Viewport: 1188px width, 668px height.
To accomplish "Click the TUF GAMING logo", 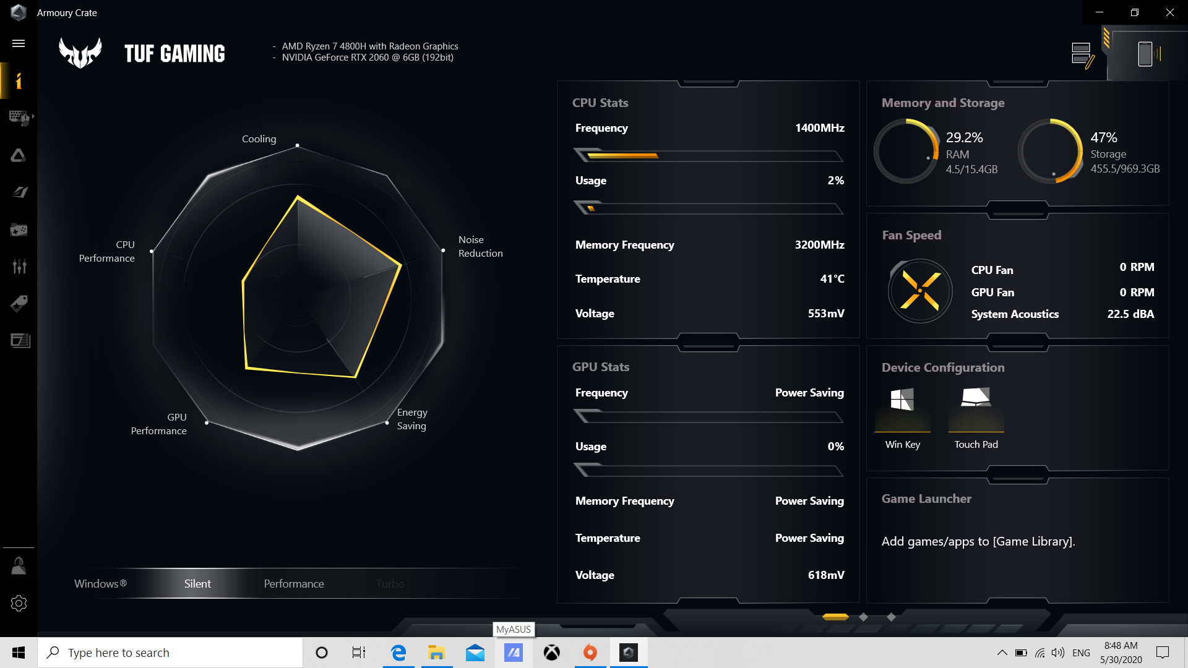I will tap(142, 53).
